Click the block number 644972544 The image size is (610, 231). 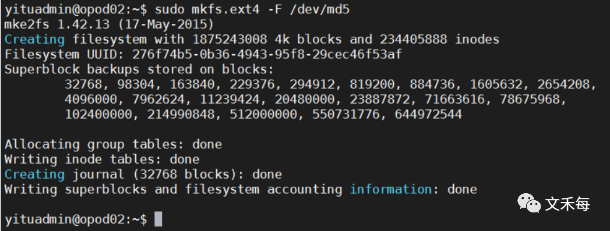[x=428, y=115]
